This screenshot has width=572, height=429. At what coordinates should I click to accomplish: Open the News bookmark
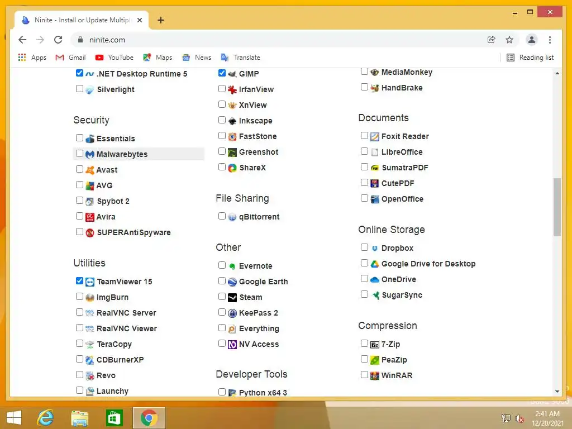197,58
